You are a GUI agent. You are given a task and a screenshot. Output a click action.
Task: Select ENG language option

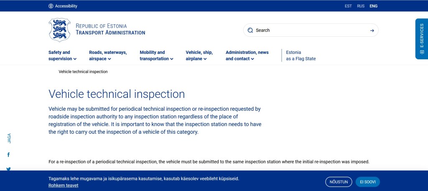pos(373,6)
